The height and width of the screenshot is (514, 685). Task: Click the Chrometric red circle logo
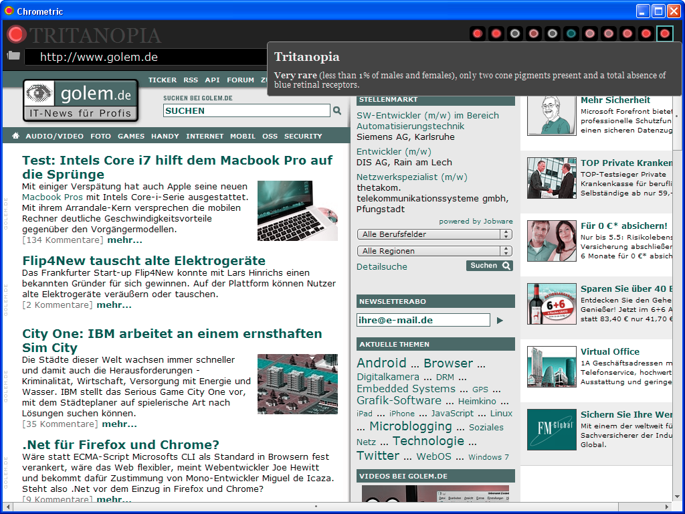[16, 35]
